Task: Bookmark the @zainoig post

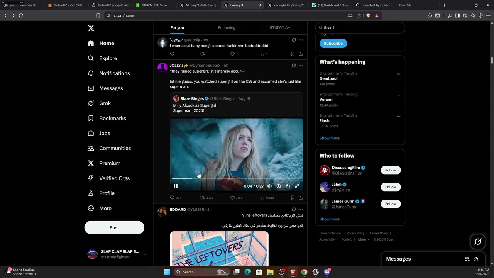Action: click(293, 54)
